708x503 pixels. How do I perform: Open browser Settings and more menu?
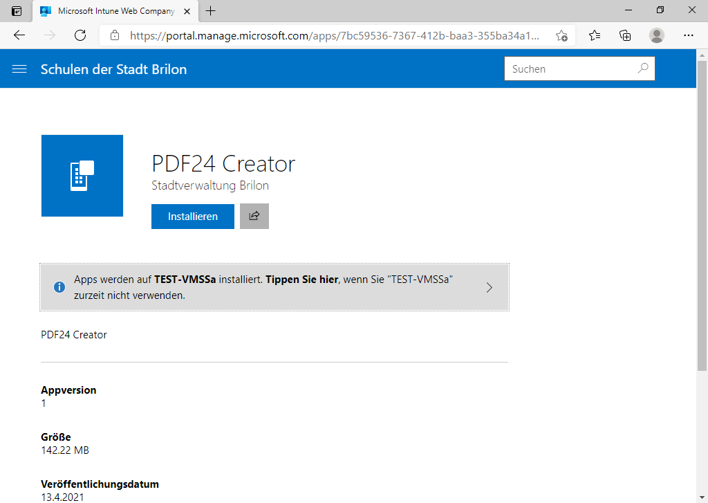pyautogui.click(x=688, y=35)
